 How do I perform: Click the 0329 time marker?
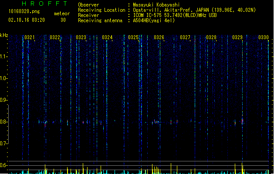point(237,37)
